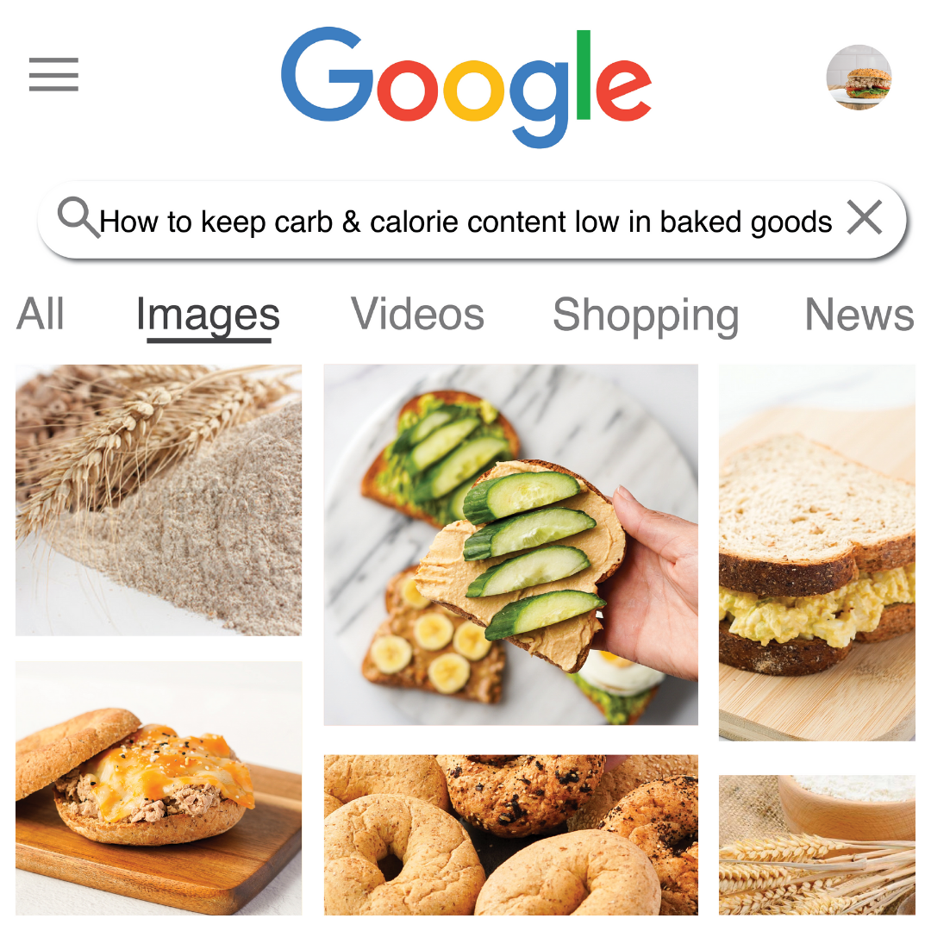Click the Google logo
Screen dimensions: 931x931
point(466,87)
